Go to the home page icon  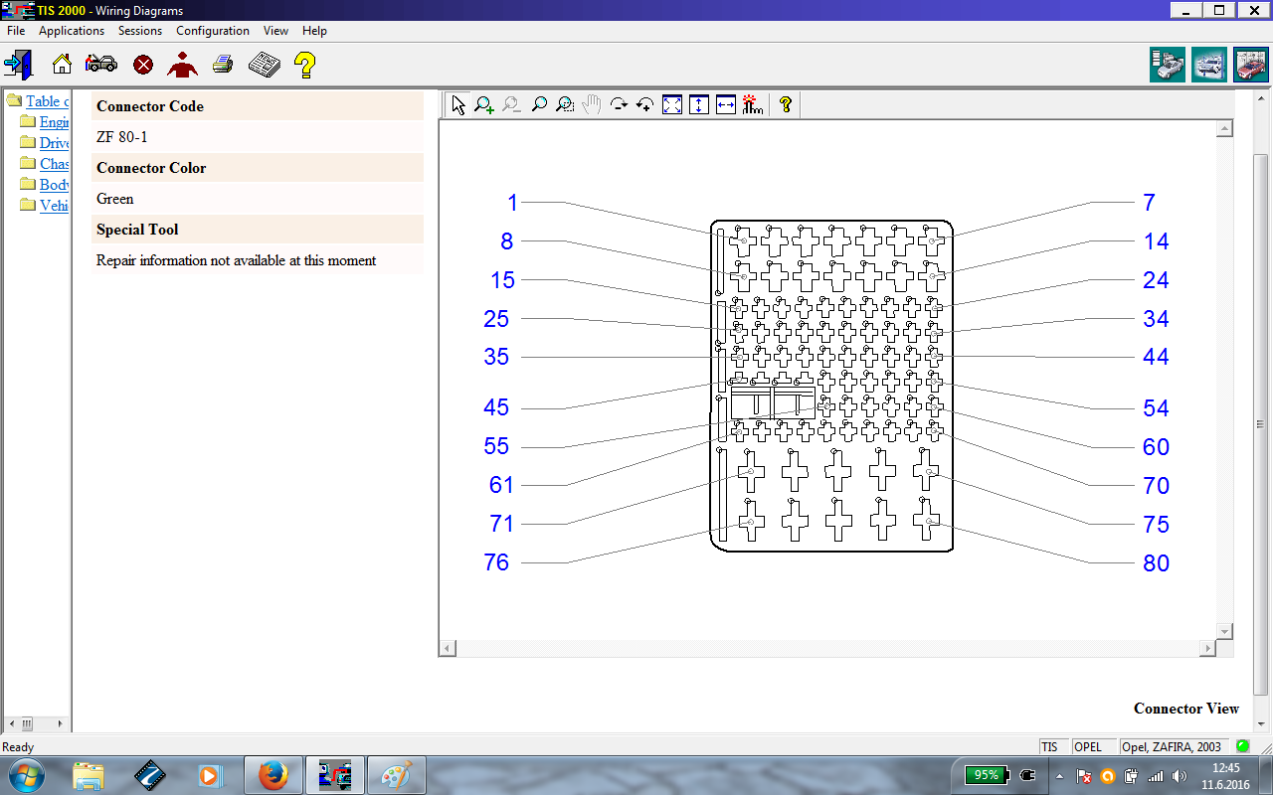[x=62, y=66]
